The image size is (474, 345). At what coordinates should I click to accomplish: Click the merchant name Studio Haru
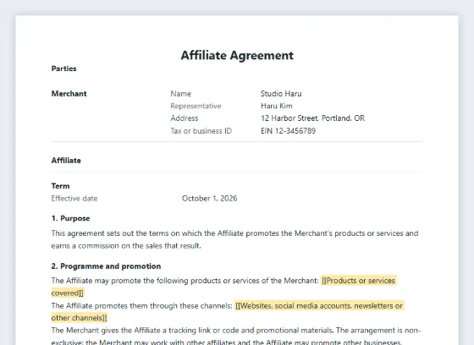click(281, 94)
